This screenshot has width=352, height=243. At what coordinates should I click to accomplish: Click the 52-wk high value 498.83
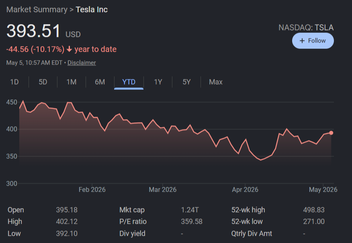(x=314, y=210)
